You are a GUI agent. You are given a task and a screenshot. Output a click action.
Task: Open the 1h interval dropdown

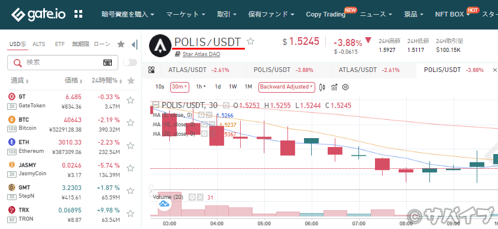coord(201,87)
